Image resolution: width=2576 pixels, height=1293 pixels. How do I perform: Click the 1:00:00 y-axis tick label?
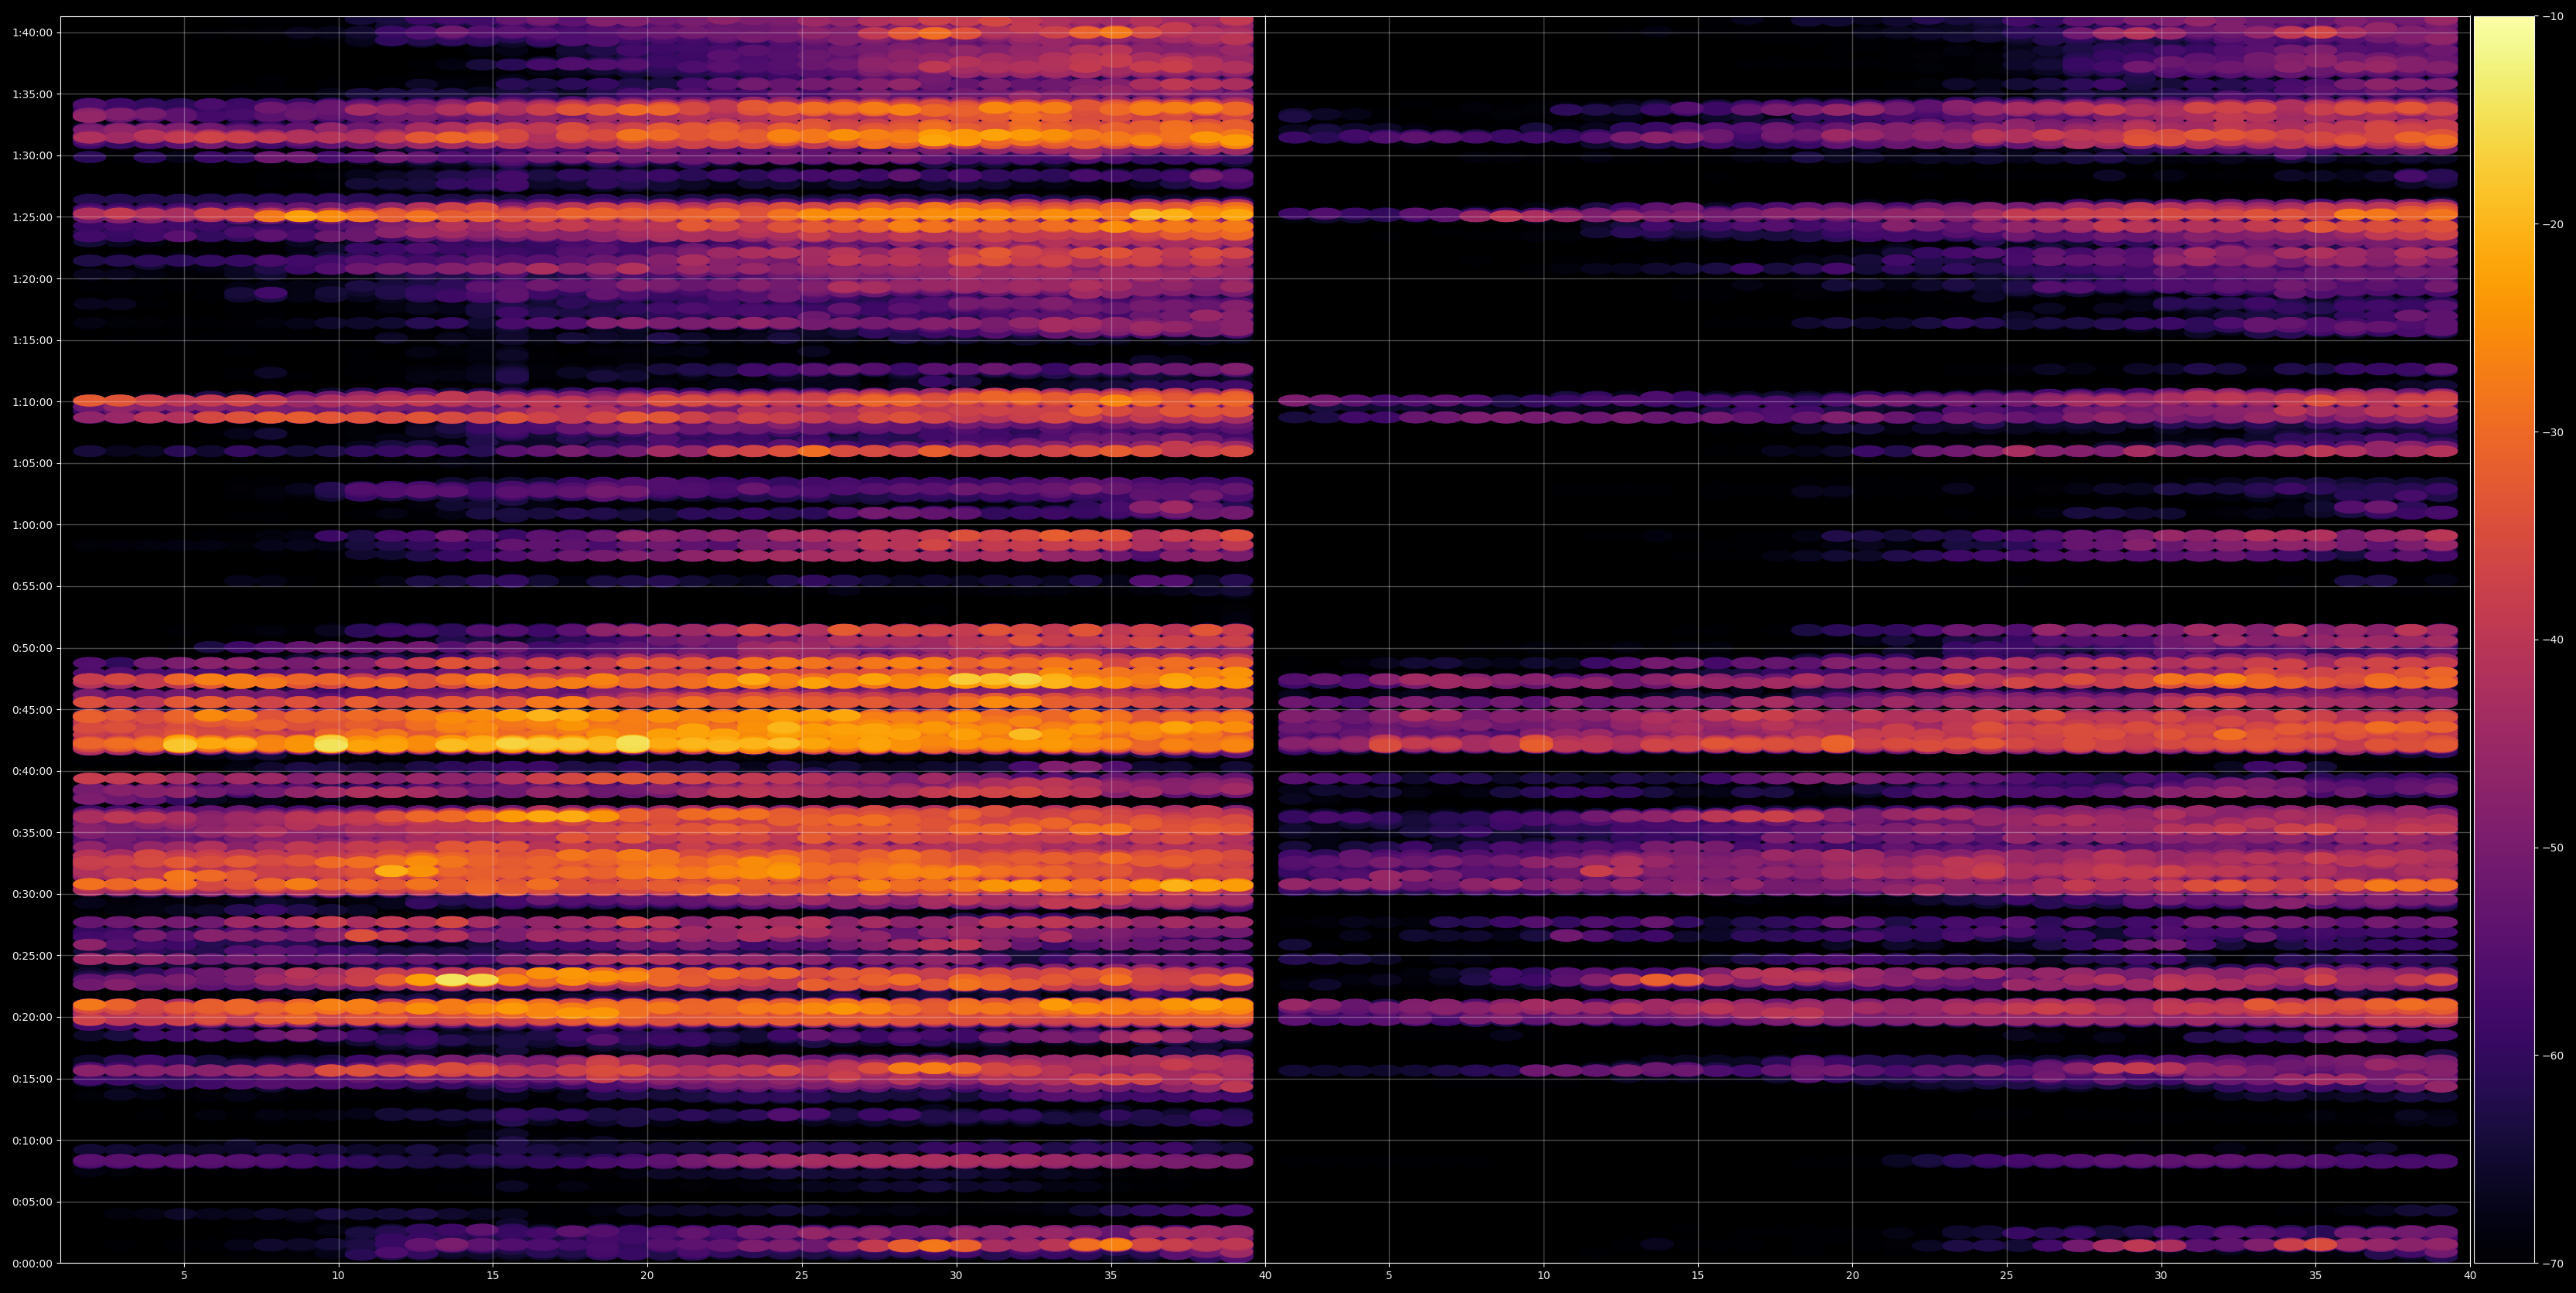click(x=32, y=525)
